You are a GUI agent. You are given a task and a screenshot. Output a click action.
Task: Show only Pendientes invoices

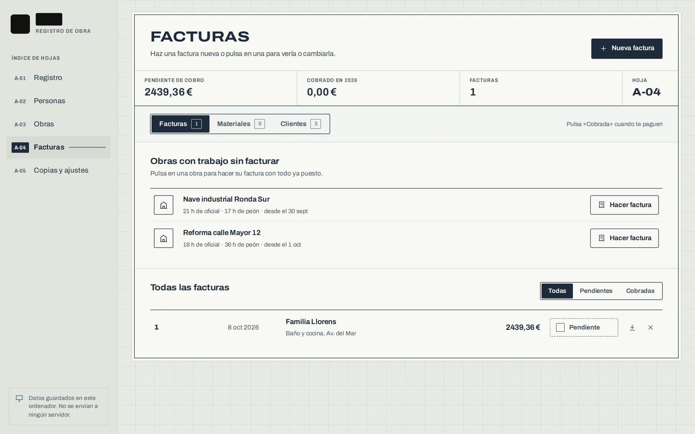click(596, 291)
